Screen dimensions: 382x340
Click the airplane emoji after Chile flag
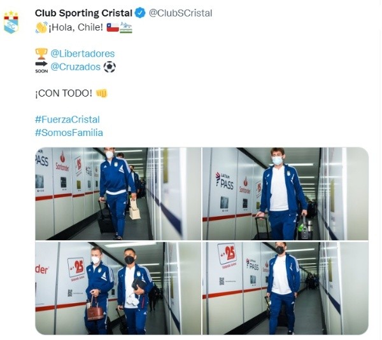(126, 27)
